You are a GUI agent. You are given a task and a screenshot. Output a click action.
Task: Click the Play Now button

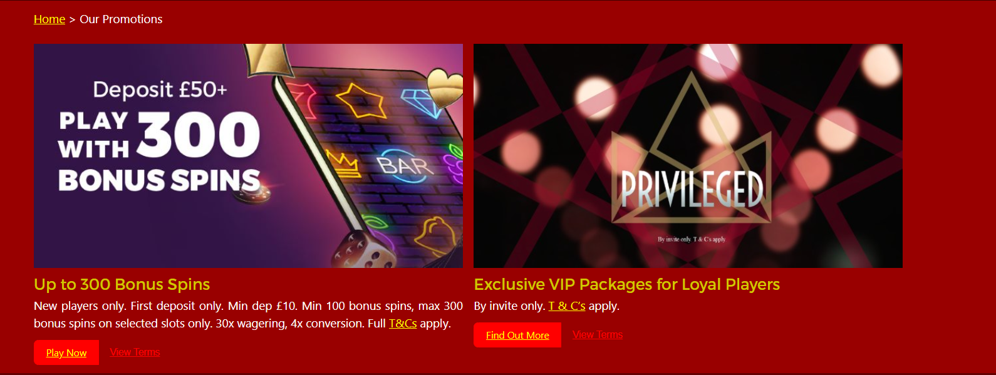click(66, 352)
